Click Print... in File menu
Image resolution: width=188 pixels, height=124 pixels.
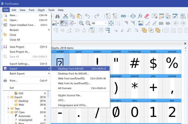(27, 81)
